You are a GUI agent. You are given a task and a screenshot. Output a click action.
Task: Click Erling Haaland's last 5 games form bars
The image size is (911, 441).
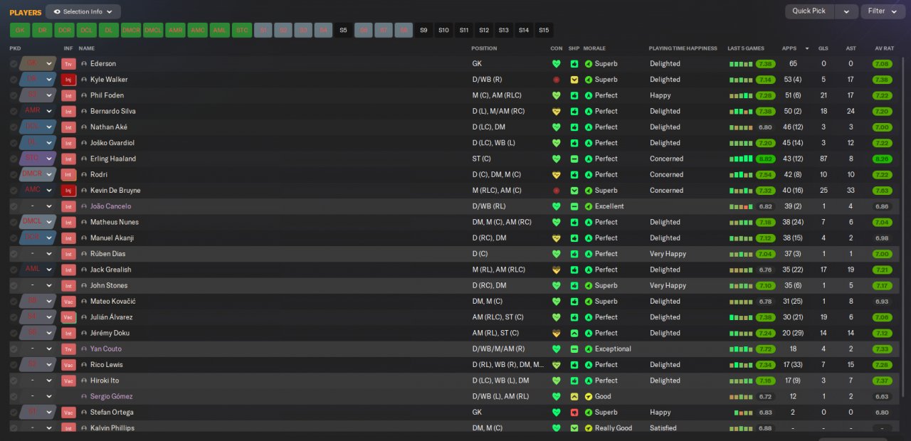[x=741, y=159]
